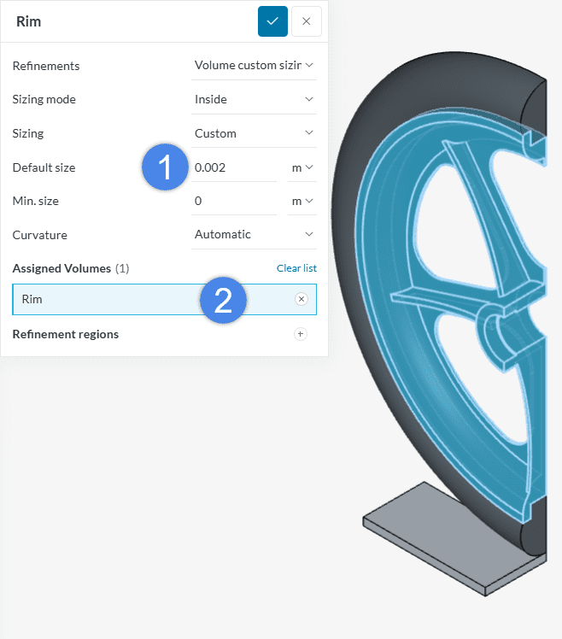This screenshot has height=639, width=562.
Task: Change the Default size unit dropdown
Action: pyautogui.click(x=302, y=167)
